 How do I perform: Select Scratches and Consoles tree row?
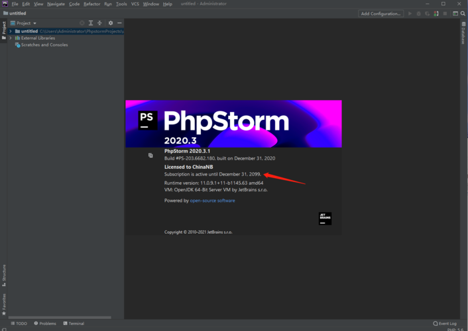[66, 45]
